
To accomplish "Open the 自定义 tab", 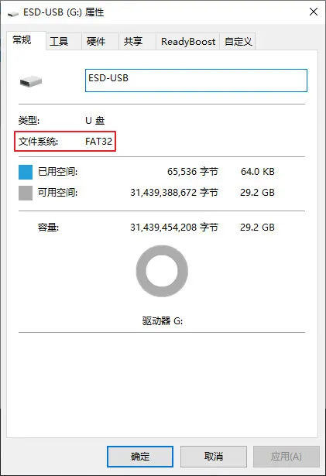I will tap(238, 41).
